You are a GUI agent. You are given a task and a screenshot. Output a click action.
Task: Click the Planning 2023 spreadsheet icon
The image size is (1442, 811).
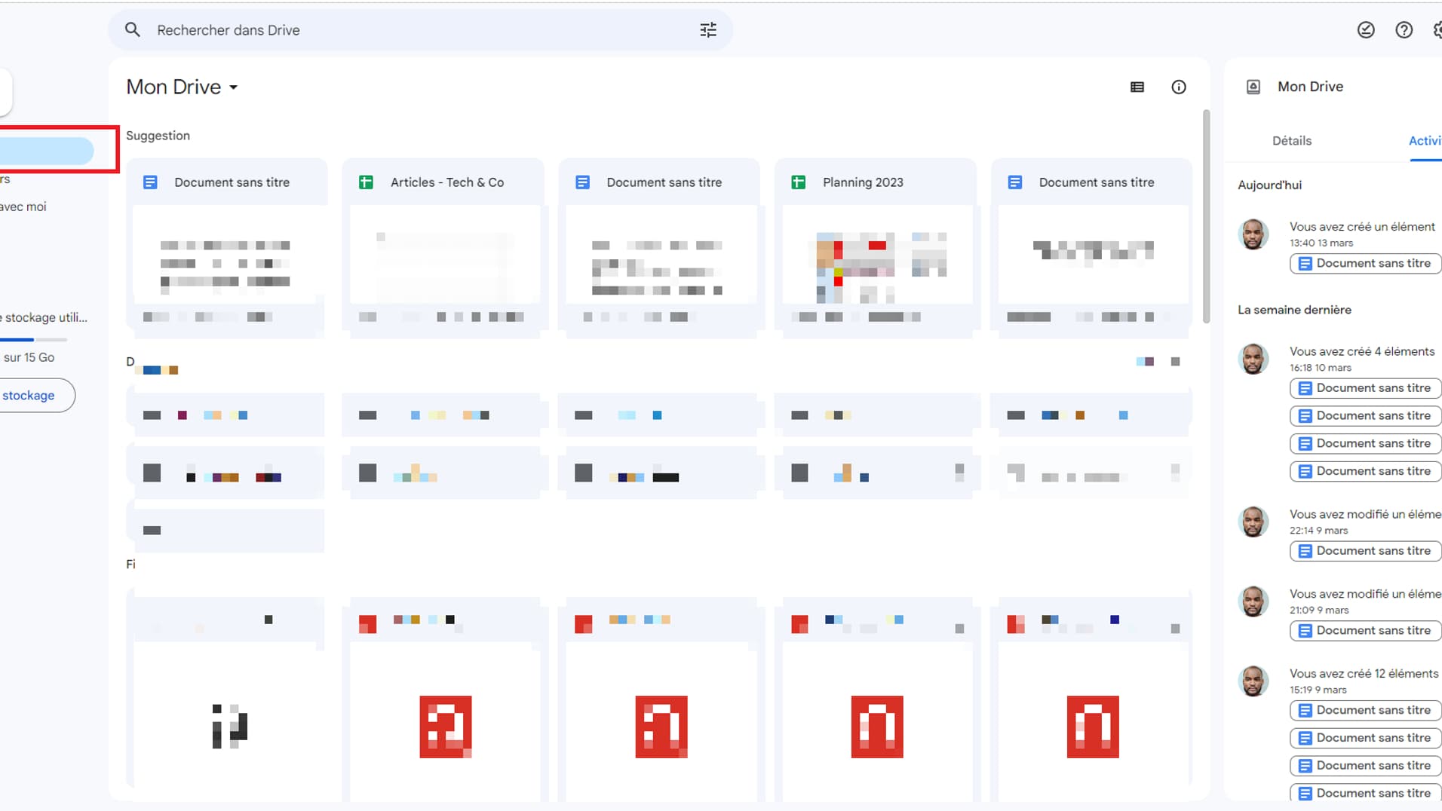(x=798, y=182)
